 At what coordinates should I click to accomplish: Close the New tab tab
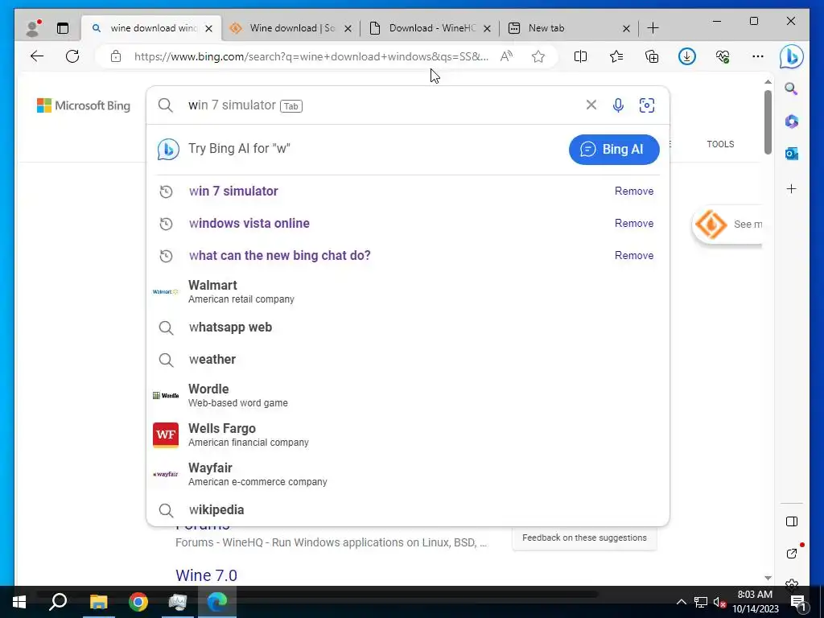626,28
